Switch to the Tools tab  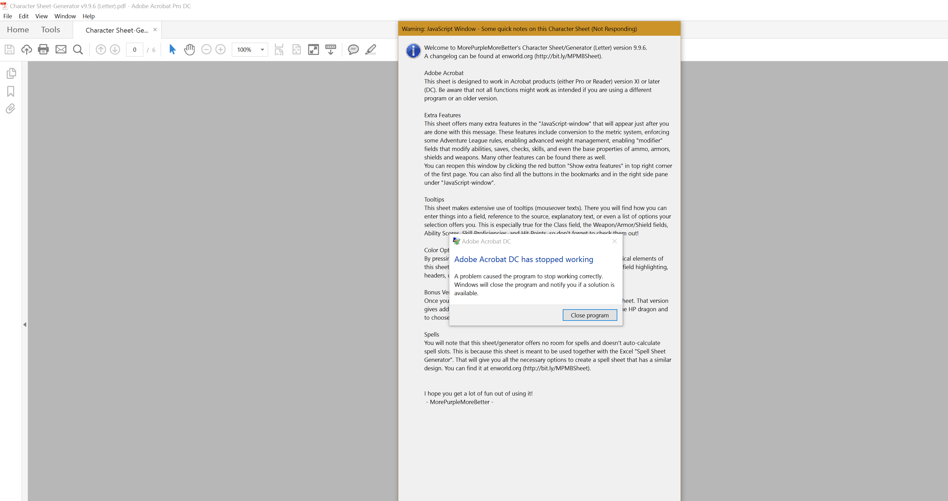point(50,30)
